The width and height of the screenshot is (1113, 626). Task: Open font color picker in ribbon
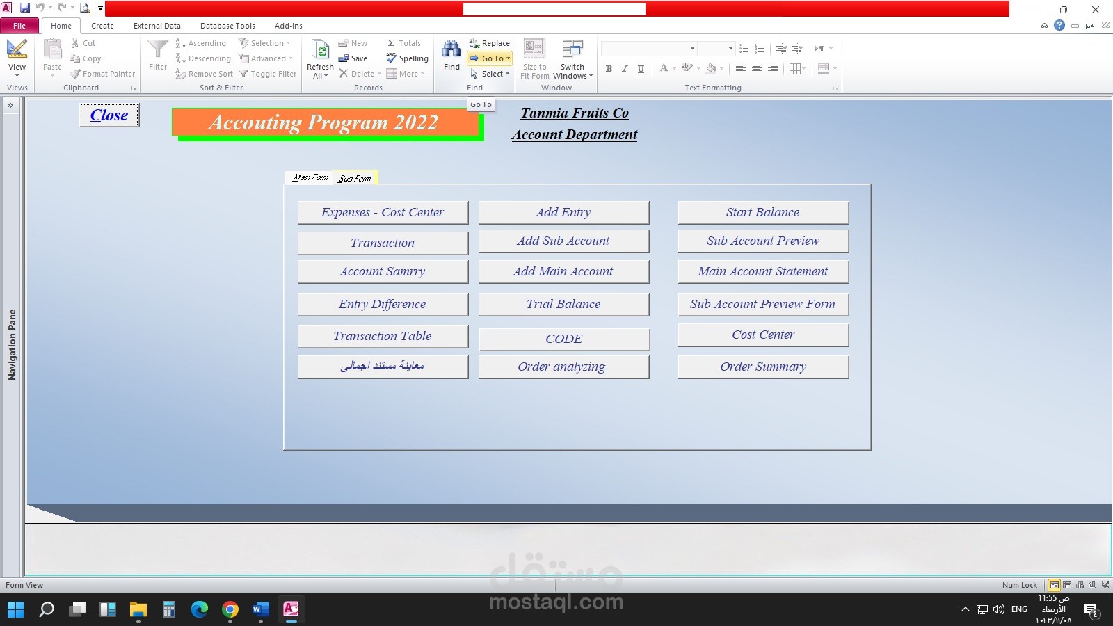(x=667, y=68)
